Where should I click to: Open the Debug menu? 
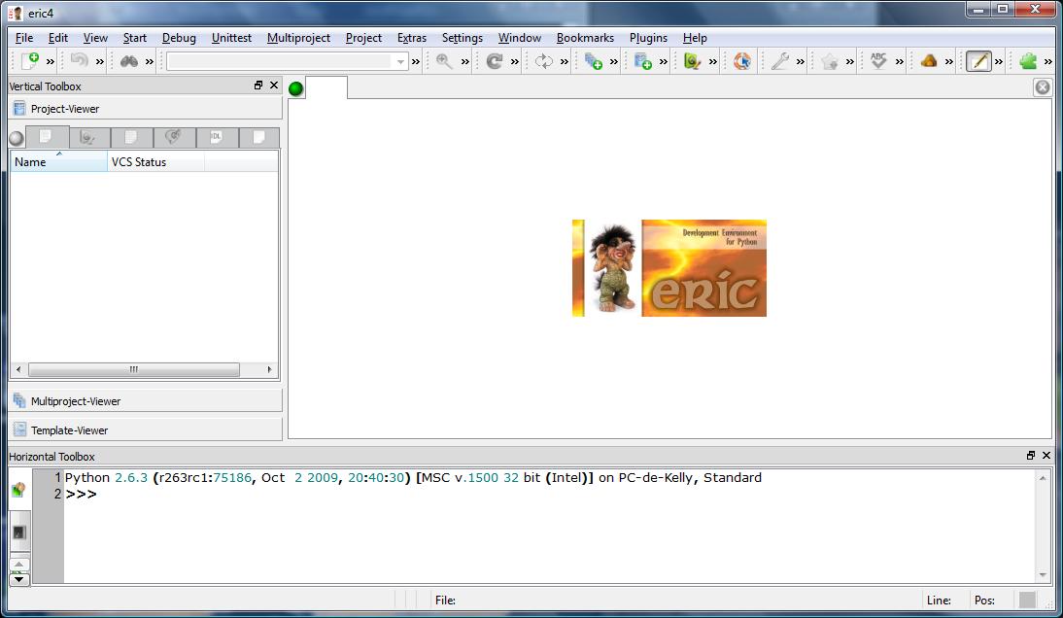tap(179, 38)
